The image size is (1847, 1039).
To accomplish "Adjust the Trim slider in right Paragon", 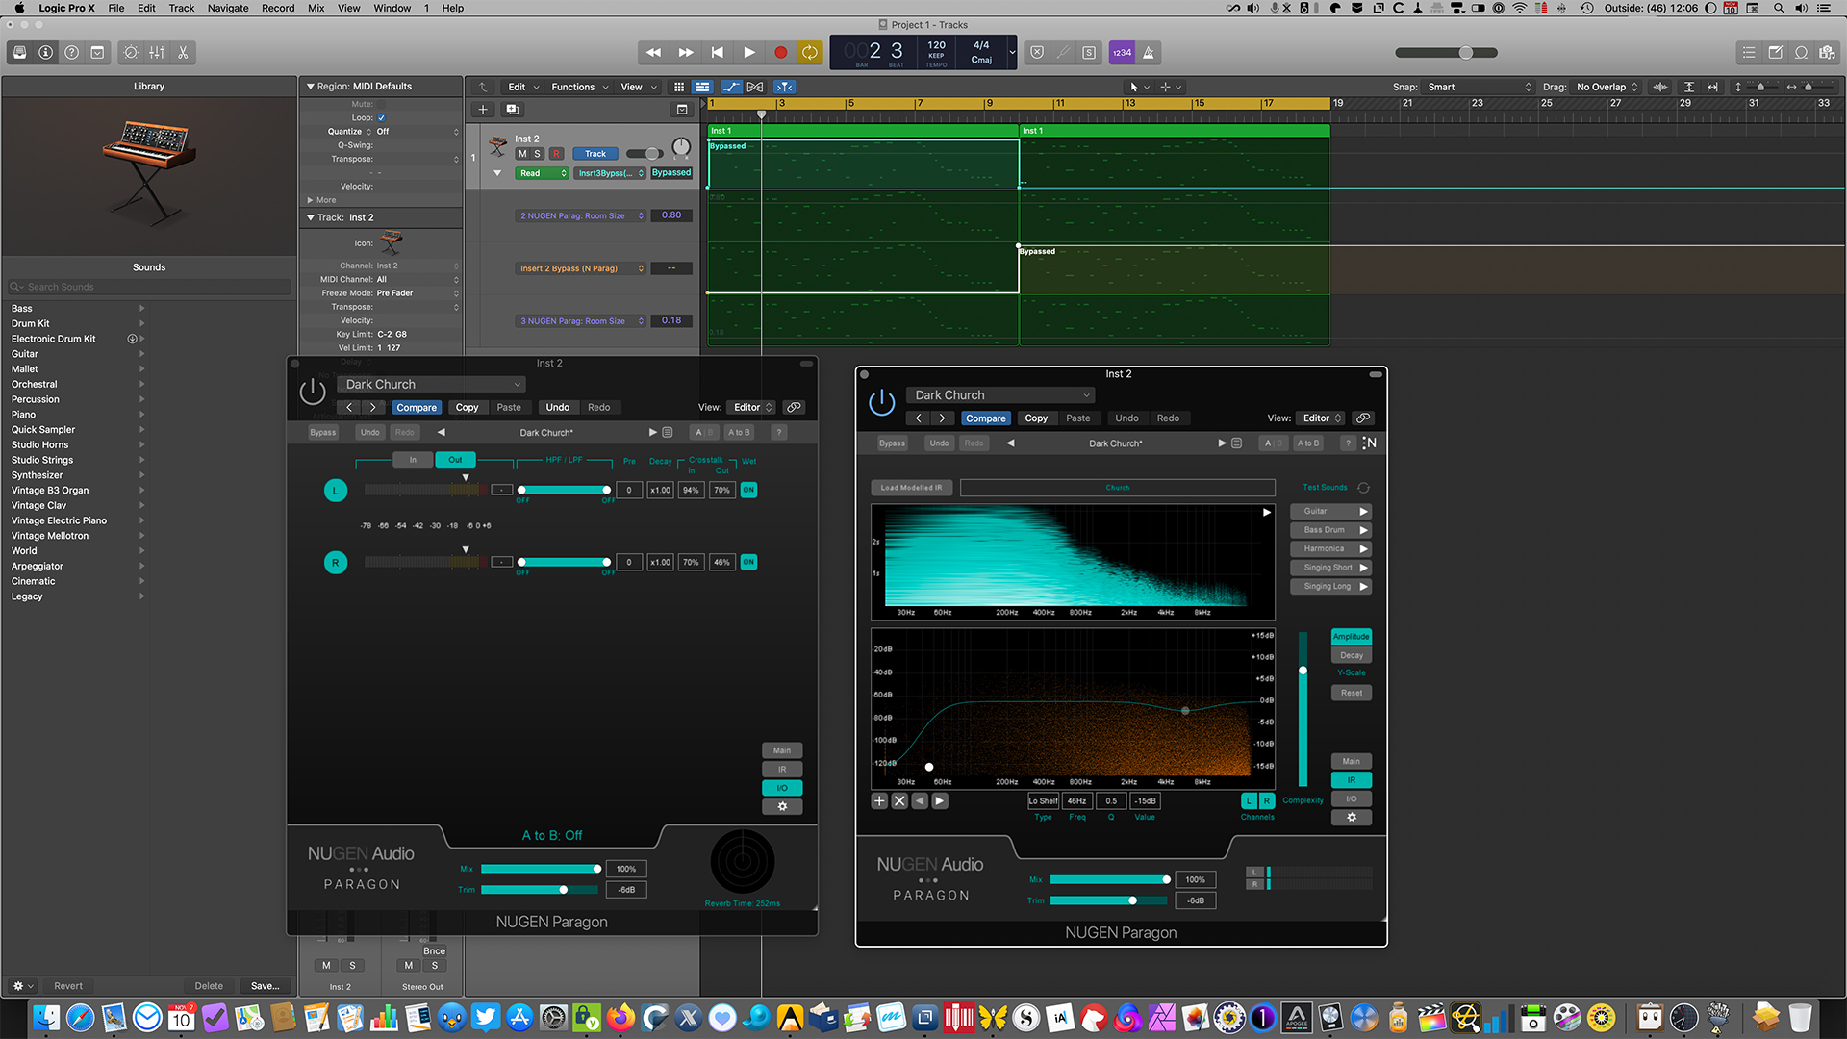I will pyautogui.click(x=1108, y=900).
